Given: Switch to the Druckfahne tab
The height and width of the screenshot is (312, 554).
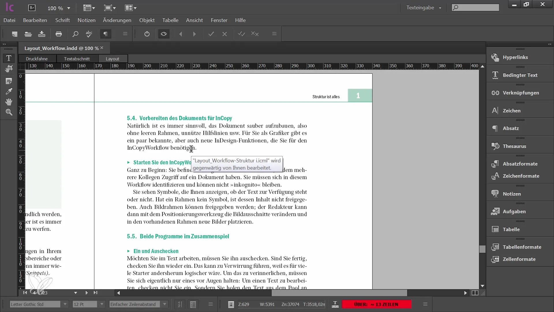Looking at the screenshot, I should (x=37, y=59).
